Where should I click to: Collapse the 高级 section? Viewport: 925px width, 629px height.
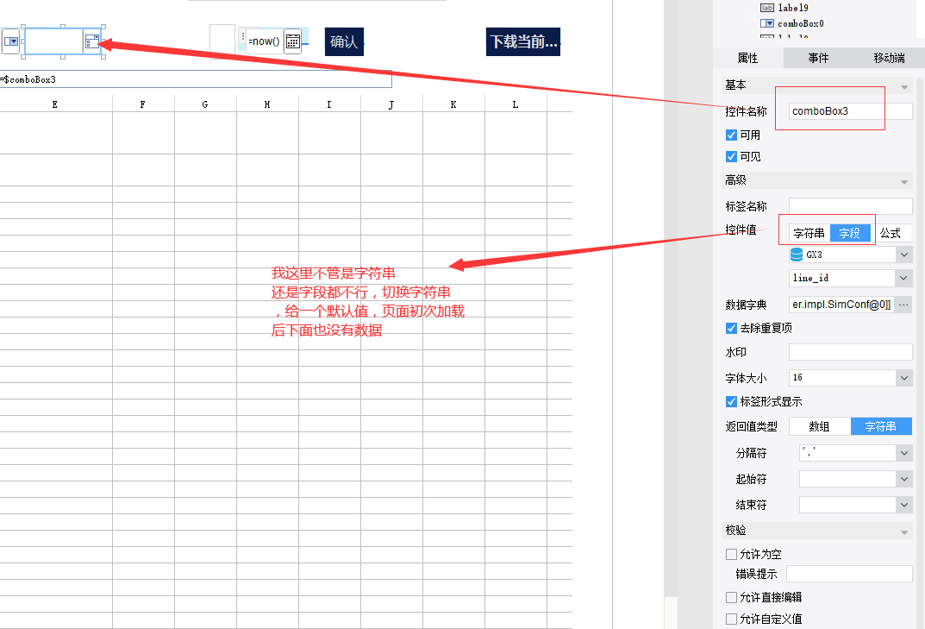tap(904, 181)
